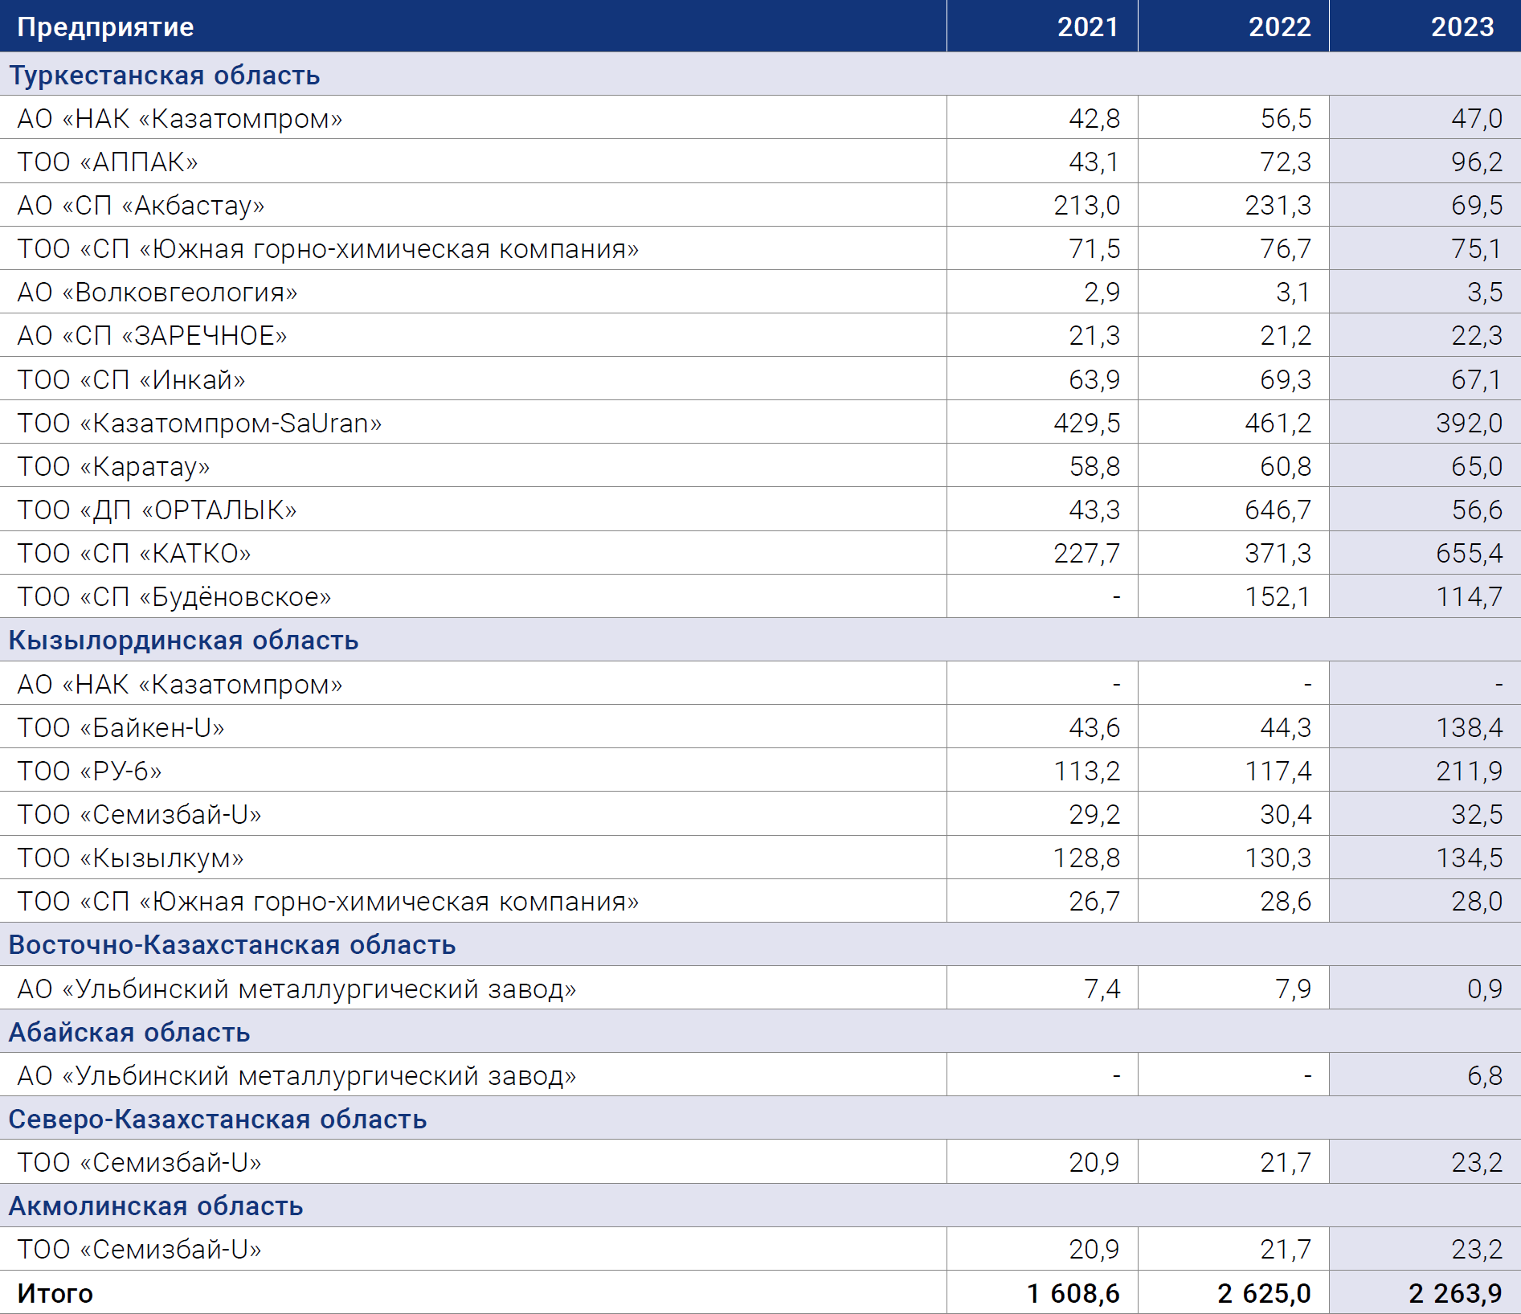Click the value 7,9 in the 2022 column
This screenshot has width=1521, height=1314.
coord(1294,989)
